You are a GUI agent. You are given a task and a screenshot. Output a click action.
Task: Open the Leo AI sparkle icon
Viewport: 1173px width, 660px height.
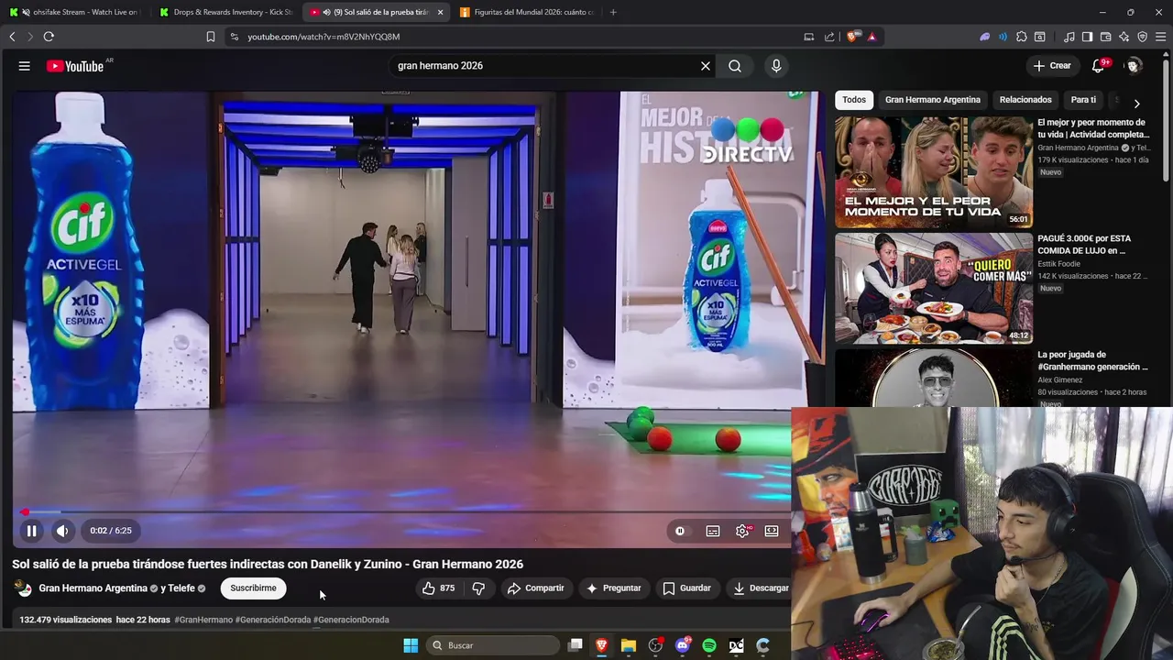click(1124, 37)
